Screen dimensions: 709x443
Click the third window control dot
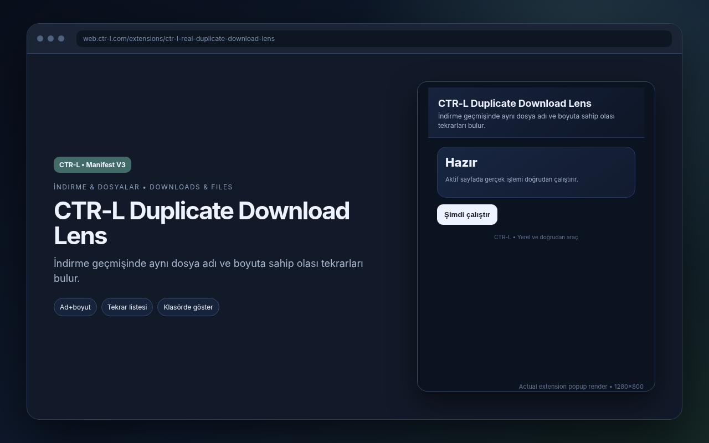[61, 39]
